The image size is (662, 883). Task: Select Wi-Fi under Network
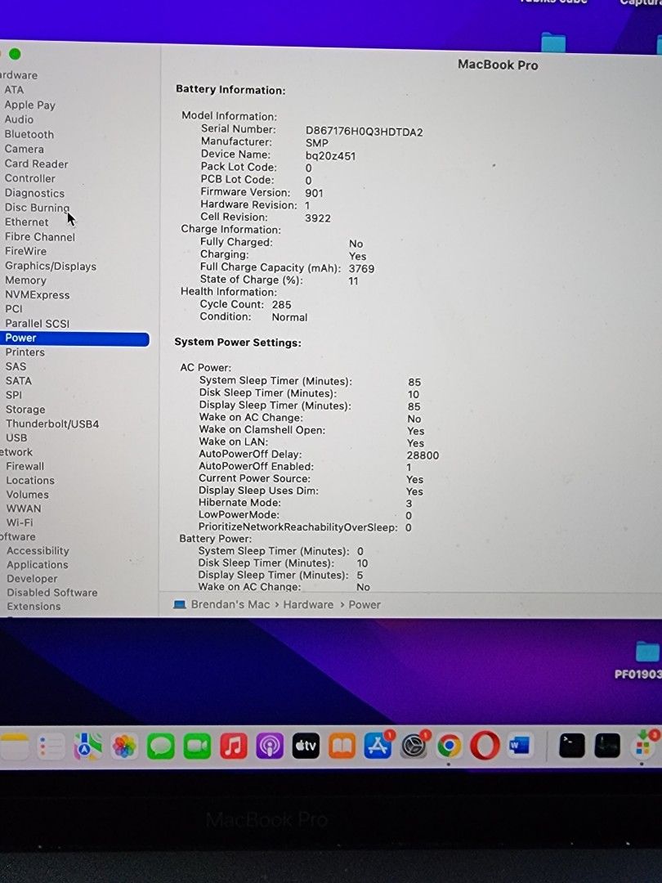[x=20, y=522]
